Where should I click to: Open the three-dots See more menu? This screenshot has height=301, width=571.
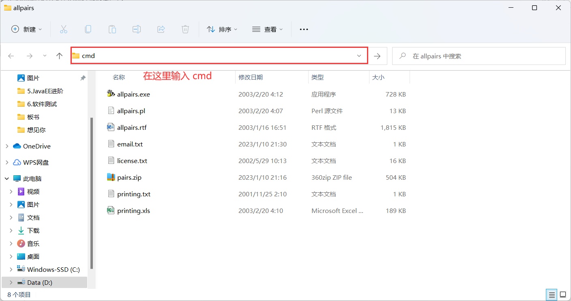coord(304,29)
